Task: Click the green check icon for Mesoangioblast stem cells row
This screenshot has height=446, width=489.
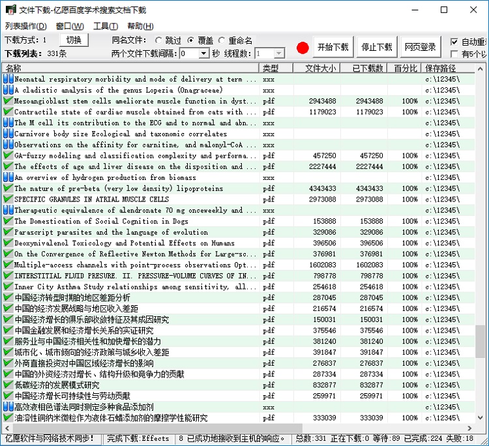Action: [8, 100]
